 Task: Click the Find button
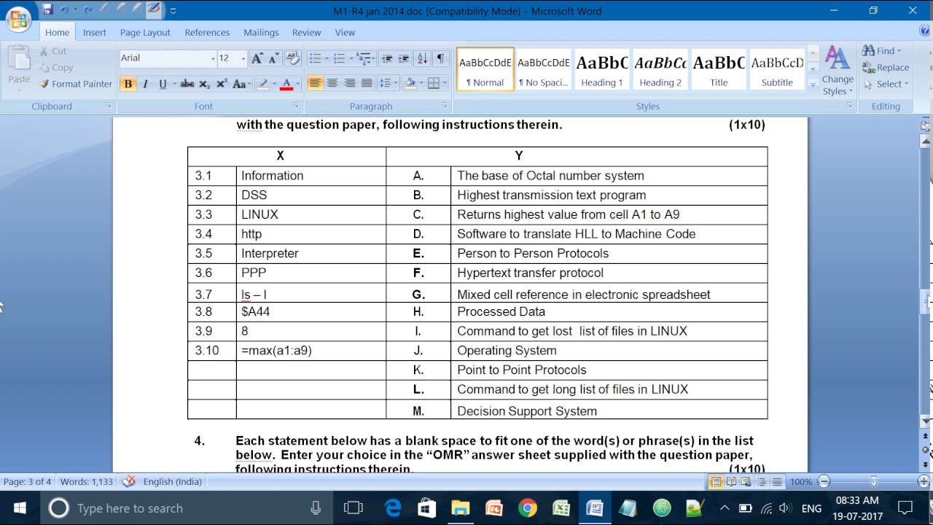tap(882, 51)
